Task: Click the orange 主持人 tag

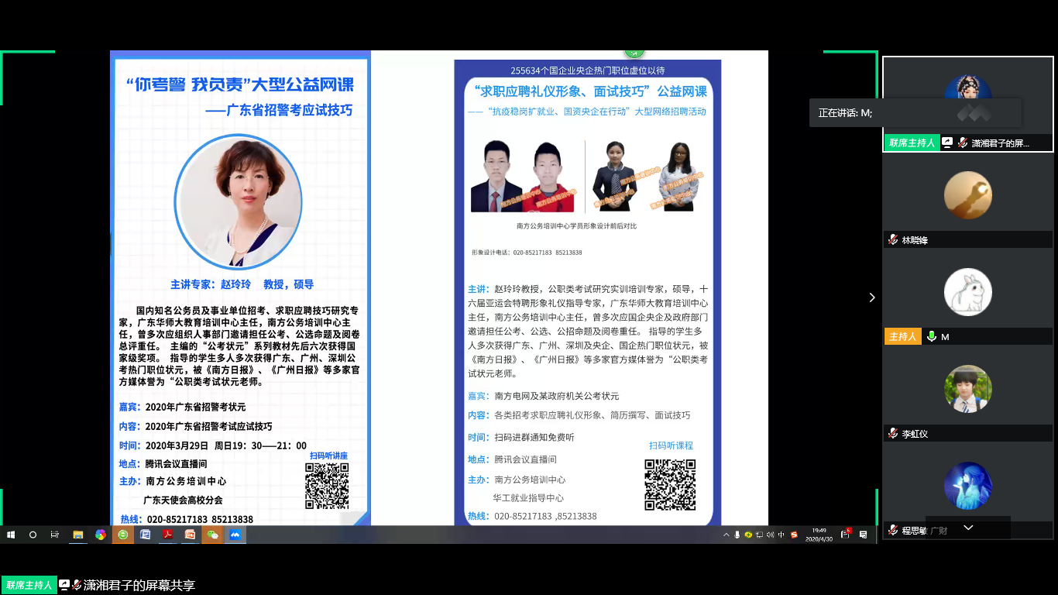Action: coord(903,336)
